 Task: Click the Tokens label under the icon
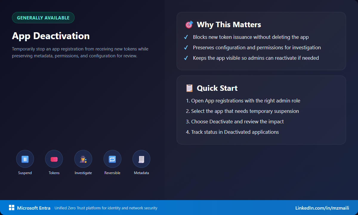(x=54, y=173)
